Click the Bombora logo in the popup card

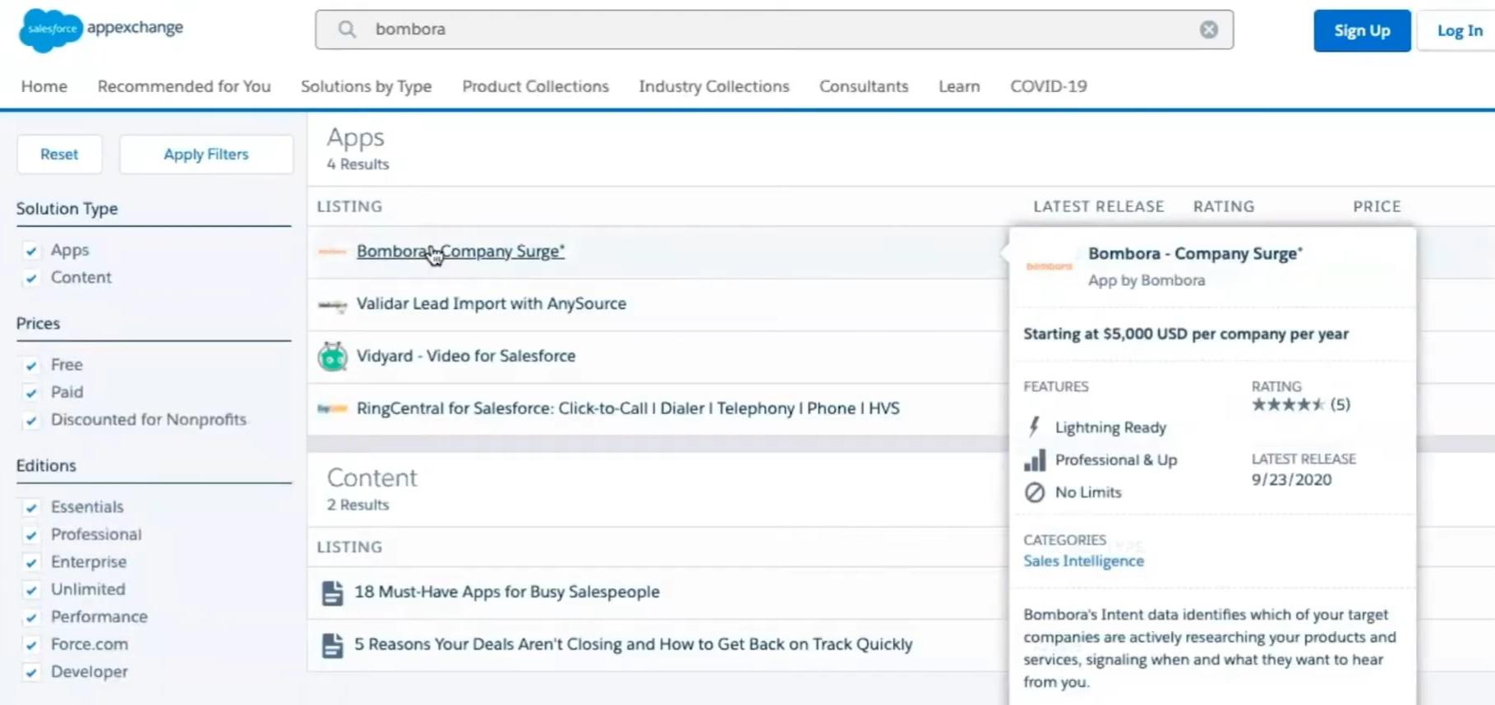1049,266
